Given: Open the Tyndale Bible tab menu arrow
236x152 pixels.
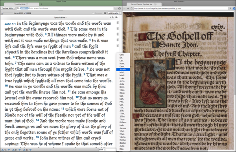Looking at the screenshot, I should (27, 4).
